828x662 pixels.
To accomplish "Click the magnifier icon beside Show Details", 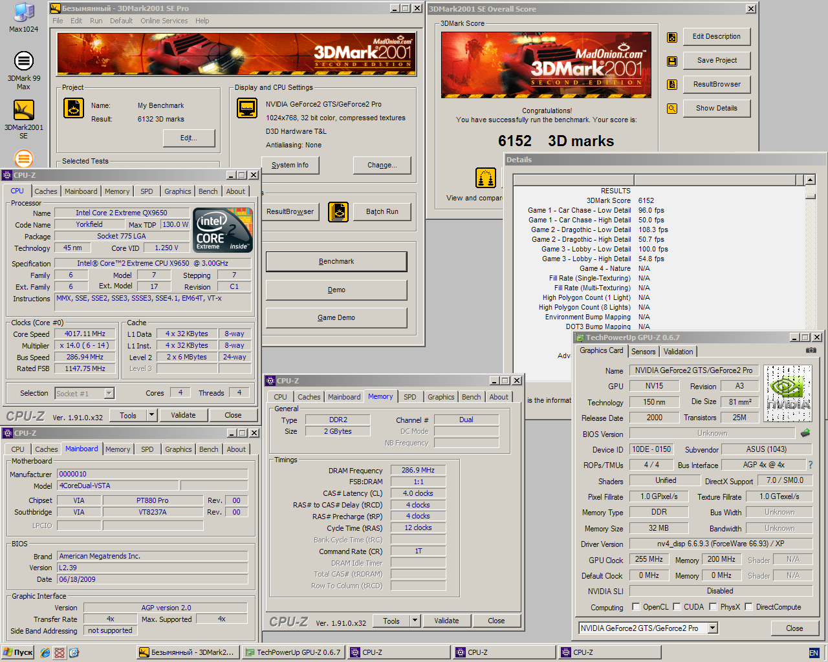I will pos(672,109).
